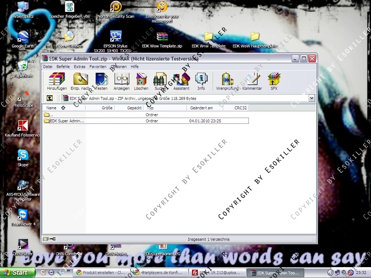Show hidden system tray icons arrow

[x=330, y=273]
